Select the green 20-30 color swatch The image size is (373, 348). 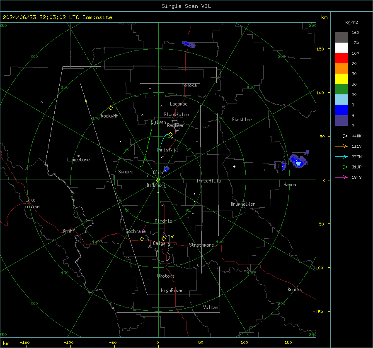[x=342, y=89]
